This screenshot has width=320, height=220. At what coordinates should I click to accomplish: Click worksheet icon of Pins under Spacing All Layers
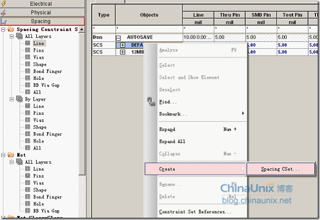click(x=28, y=50)
